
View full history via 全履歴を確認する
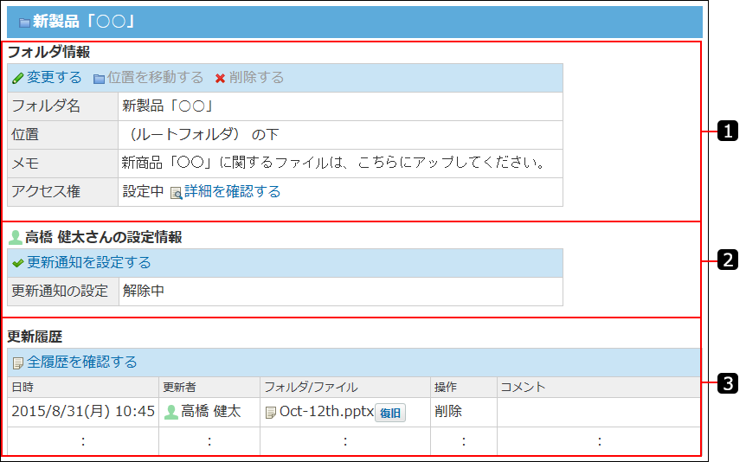pos(81,363)
